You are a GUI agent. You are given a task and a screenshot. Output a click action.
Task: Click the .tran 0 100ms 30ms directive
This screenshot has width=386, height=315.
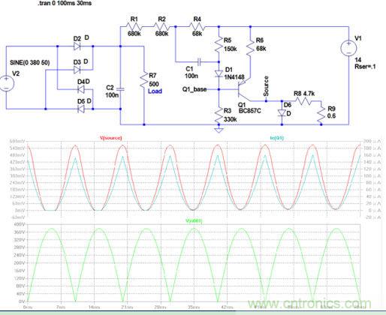tap(65, 3)
